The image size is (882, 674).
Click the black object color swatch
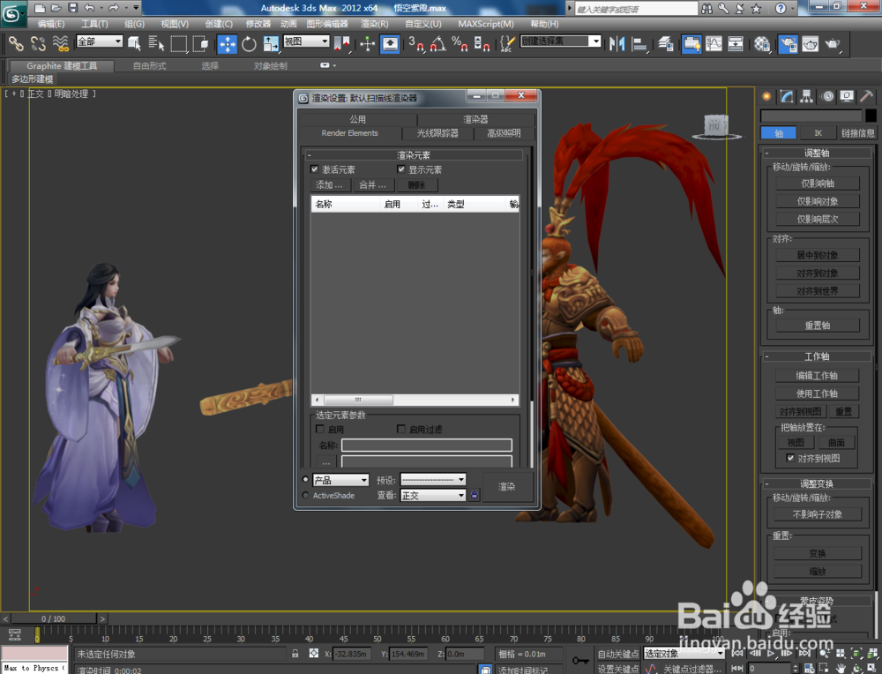pos(871,116)
